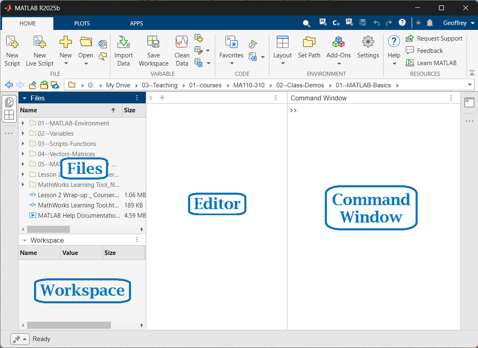
Task: Switch to the APPS tab
Action: tap(136, 23)
